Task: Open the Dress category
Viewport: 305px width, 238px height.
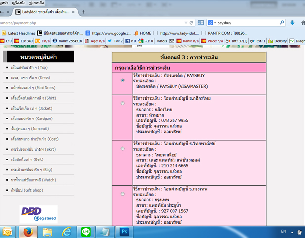Action: (31, 78)
